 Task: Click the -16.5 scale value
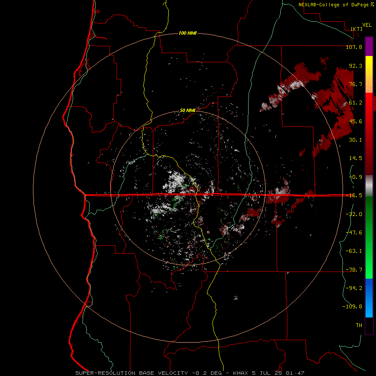354,196
